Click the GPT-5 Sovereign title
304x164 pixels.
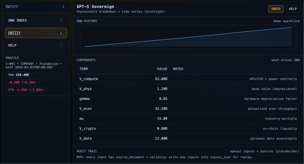pos(95,7)
